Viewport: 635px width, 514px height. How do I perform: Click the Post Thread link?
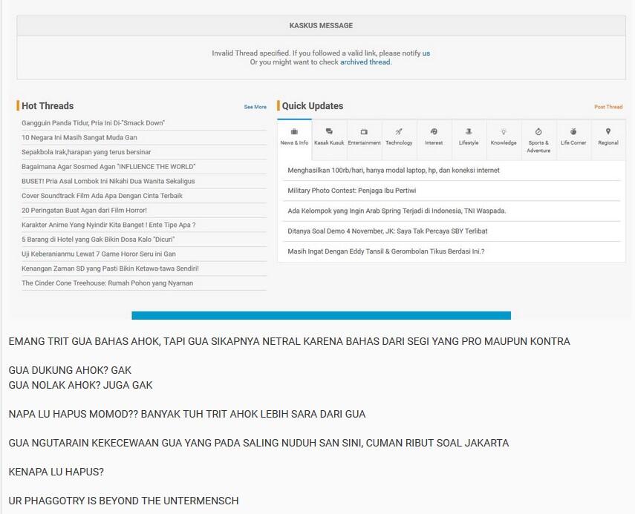(608, 107)
